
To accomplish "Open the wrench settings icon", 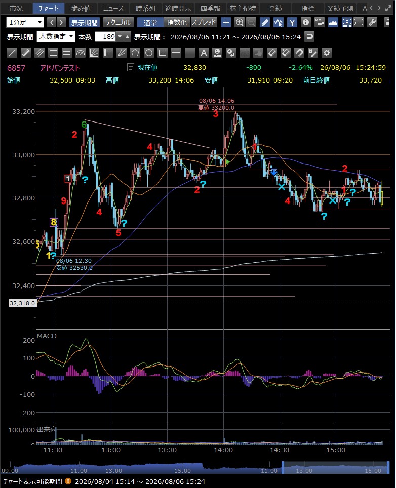I will [372, 22].
